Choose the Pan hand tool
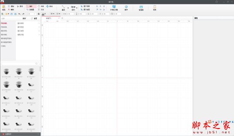234x136 pixels. coord(41,6)
